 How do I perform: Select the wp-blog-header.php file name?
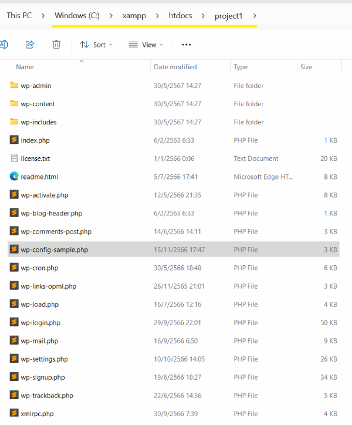52,213
